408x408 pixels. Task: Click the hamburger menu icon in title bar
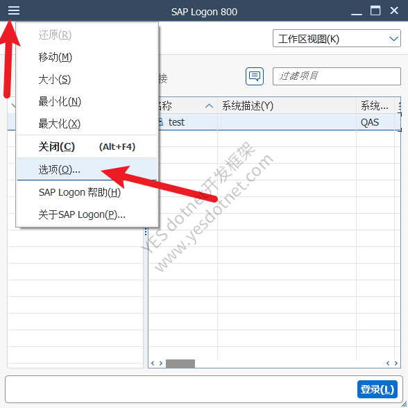pos(14,10)
